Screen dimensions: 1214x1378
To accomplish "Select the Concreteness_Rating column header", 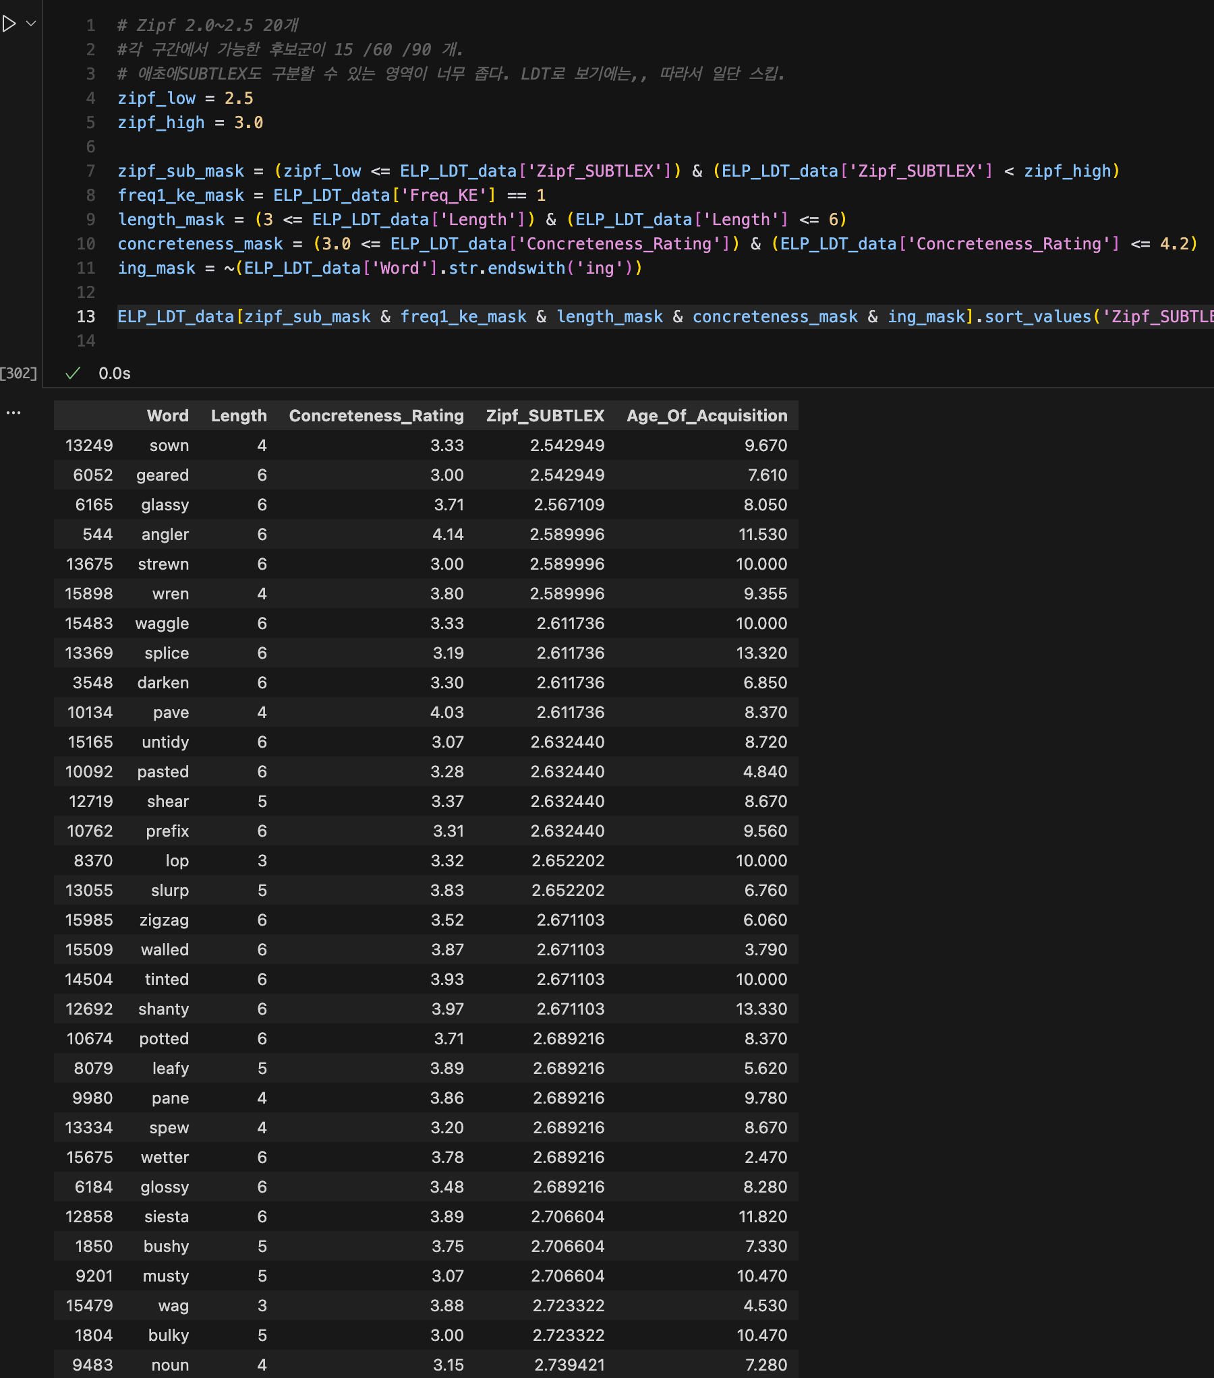I will 376,416.
